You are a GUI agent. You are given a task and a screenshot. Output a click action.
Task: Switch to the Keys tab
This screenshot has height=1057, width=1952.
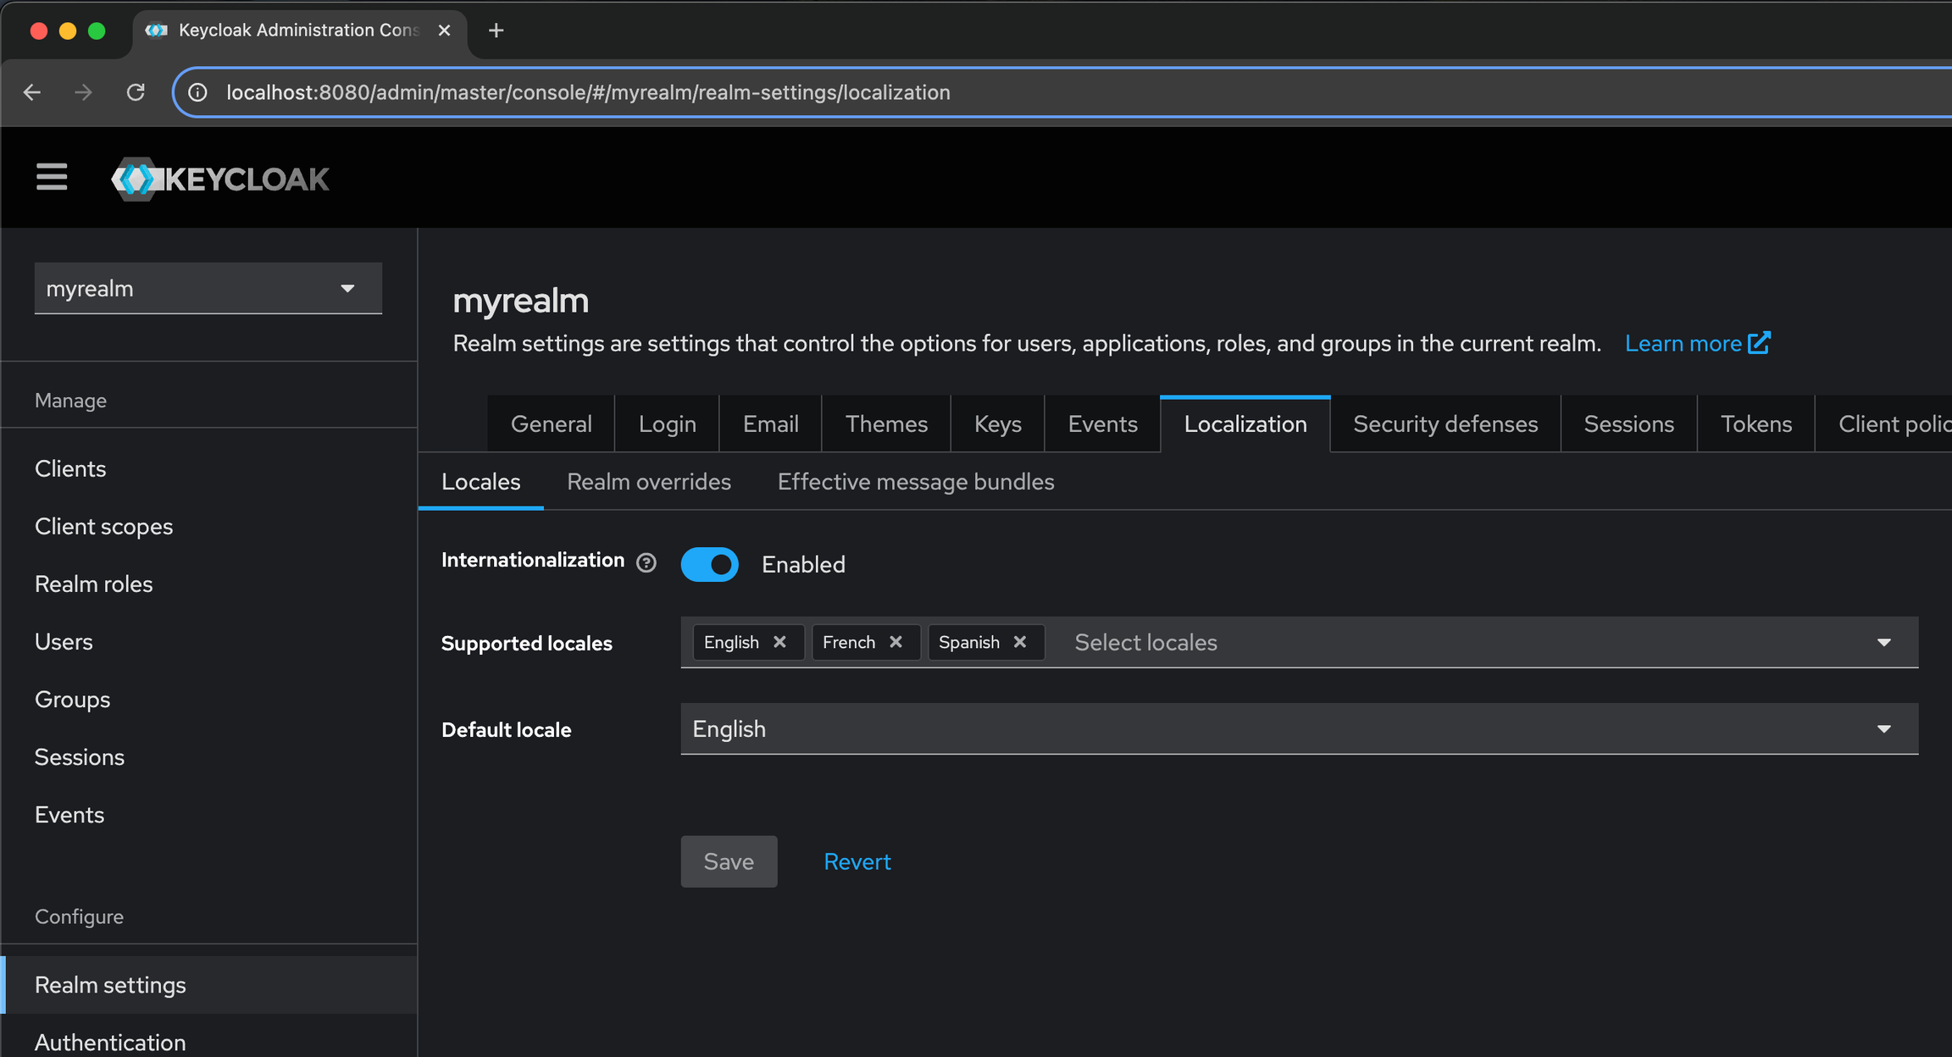coord(997,423)
